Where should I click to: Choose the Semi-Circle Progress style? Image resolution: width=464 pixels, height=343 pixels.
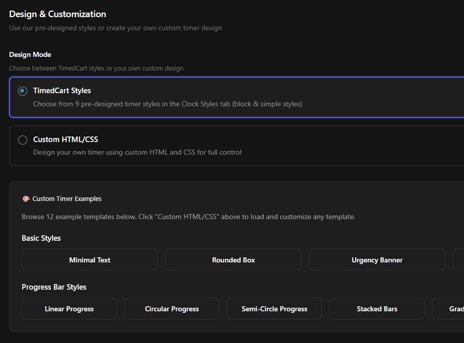274,308
